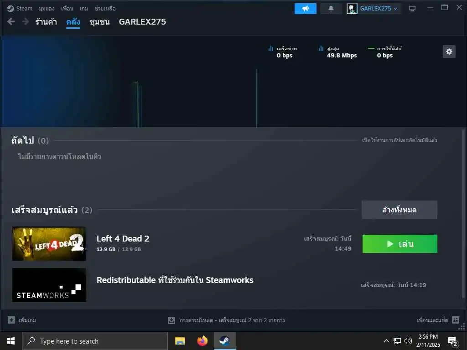Click the auto-updates enabled link text
The image size is (467, 350).
tap(400, 140)
